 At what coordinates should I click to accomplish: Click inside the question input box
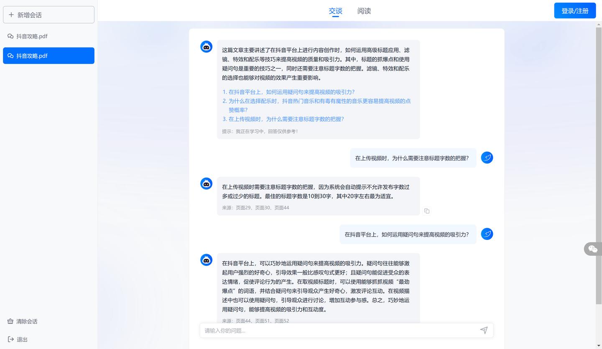click(334, 330)
